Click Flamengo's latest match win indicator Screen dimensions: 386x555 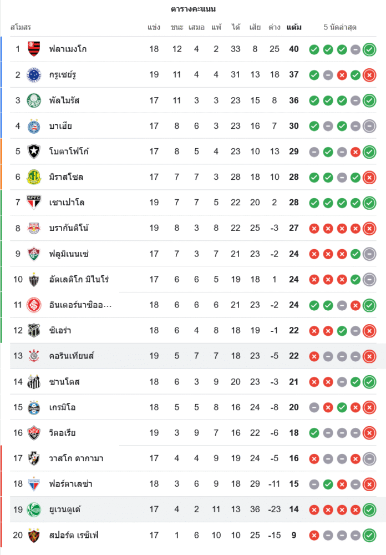pos(369,49)
